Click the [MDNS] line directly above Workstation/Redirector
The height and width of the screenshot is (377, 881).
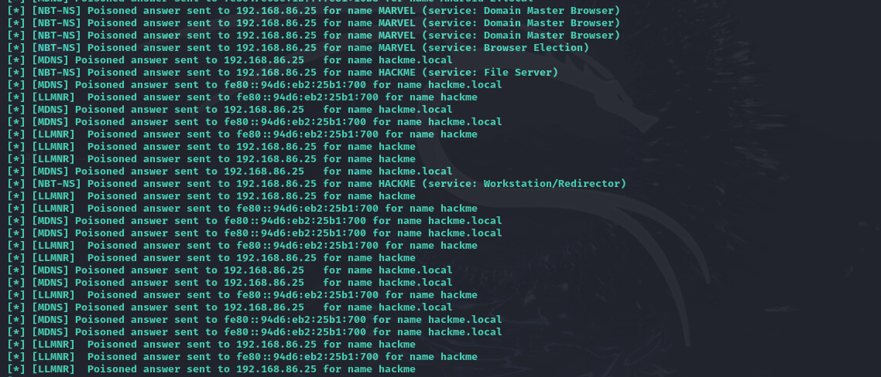[x=240, y=172]
